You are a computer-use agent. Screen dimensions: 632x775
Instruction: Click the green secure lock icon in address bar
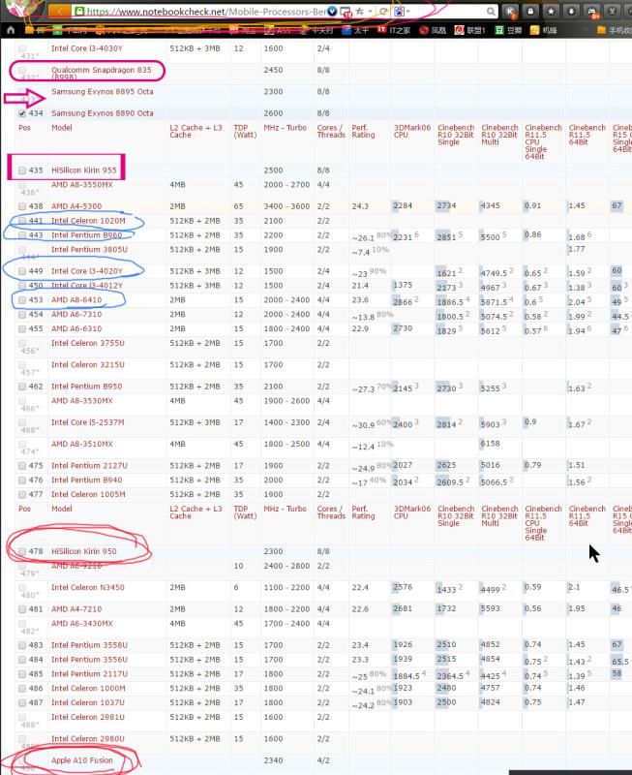79,11
